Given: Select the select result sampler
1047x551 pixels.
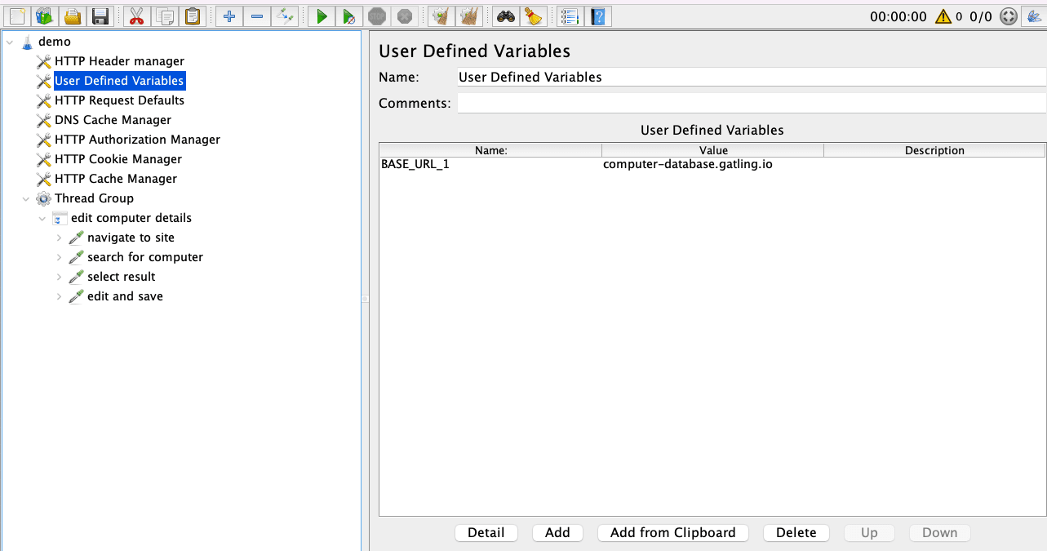Looking at the screenshot, I should [121, 277].
